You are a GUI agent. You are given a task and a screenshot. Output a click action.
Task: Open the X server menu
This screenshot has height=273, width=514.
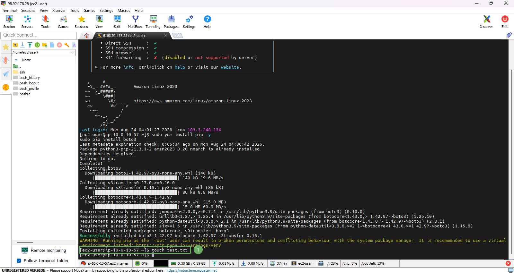59,11
